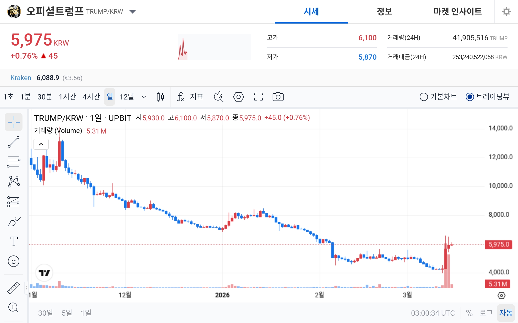Click the Kraken price link
This screenshot has width=518, height=323.
pyautogui.click(x=21, y=78)
